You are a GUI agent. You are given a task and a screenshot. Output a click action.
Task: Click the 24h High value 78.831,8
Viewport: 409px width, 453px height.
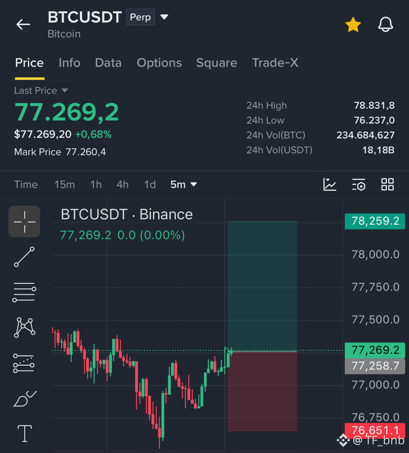coord(374,105)
